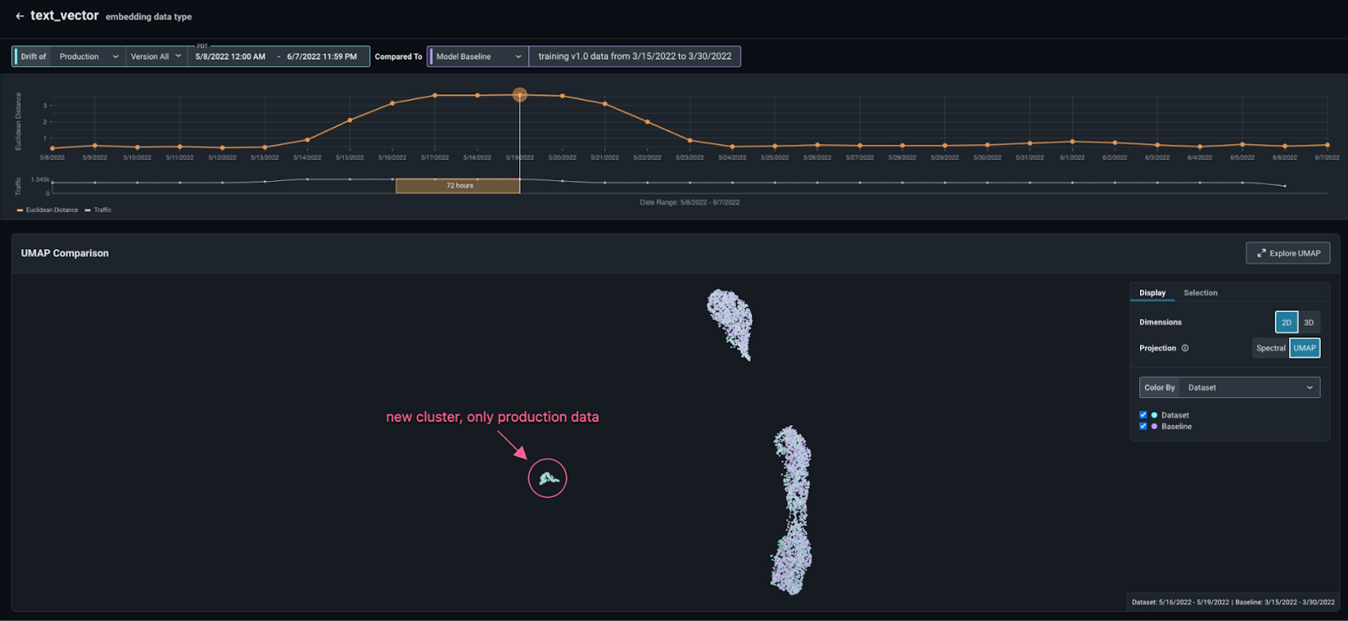Image resolution: width=1348 pixels, height=621 pixels.
Task: Click the Compared To label
Action: (399, 56)
